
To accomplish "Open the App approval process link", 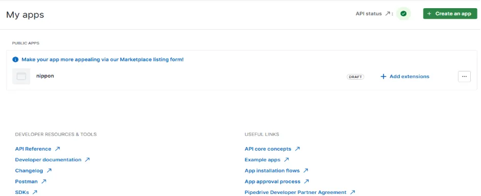I will pyautogui.click(x=277, y=181).
